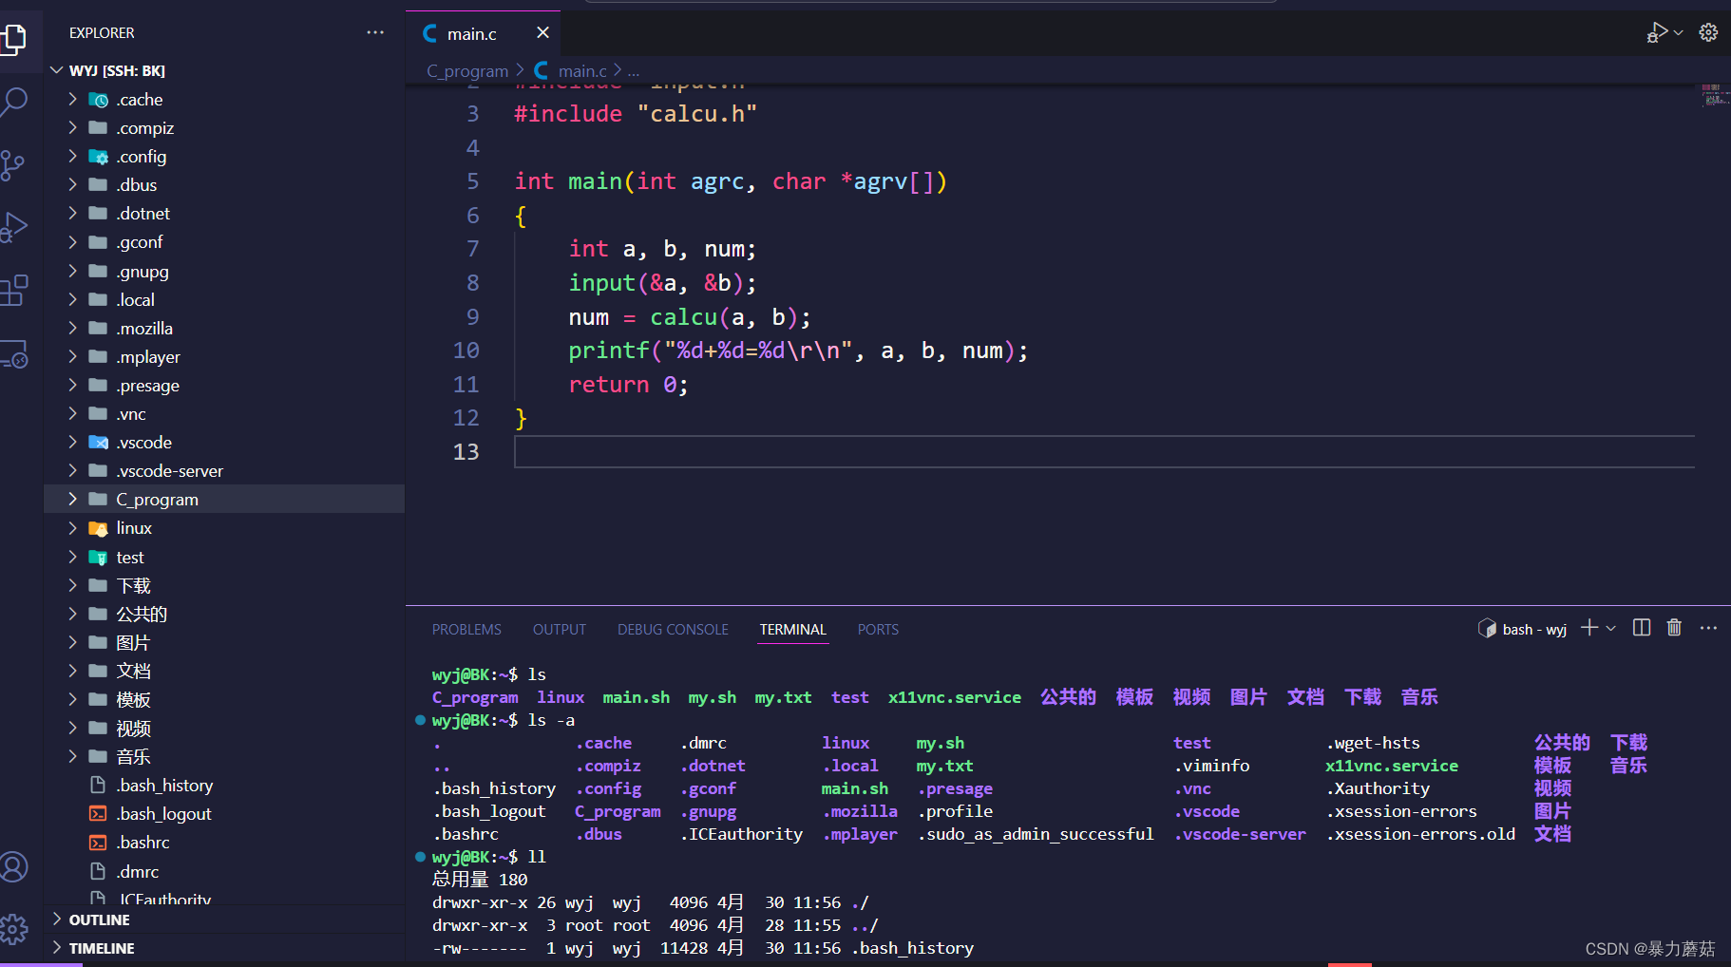Open the Accounts menu icon
The height and width of the screenshot is (967, 1731).
pyautogui.click(x=13, y=866)
